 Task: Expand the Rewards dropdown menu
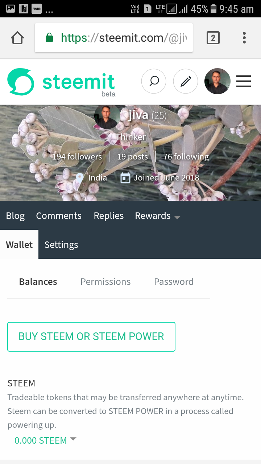click(158, 216)
